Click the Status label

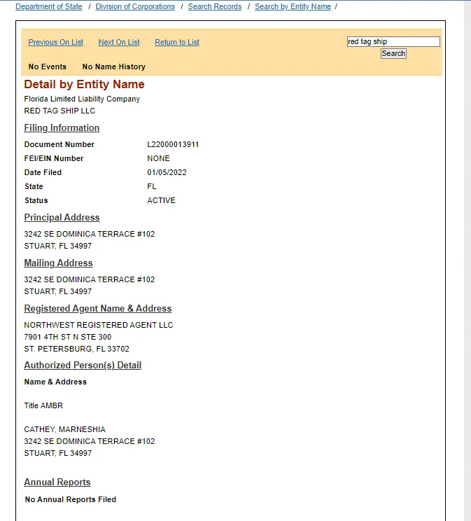coord(36,200)
